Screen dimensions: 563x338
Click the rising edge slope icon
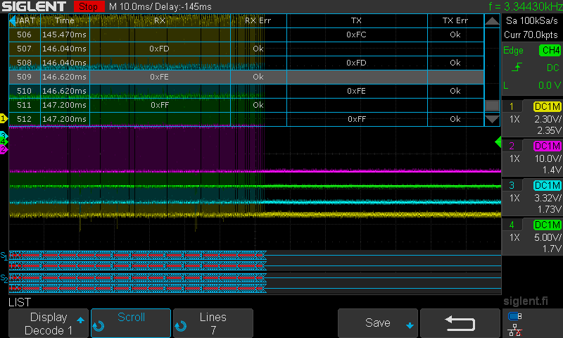[517, 67]
